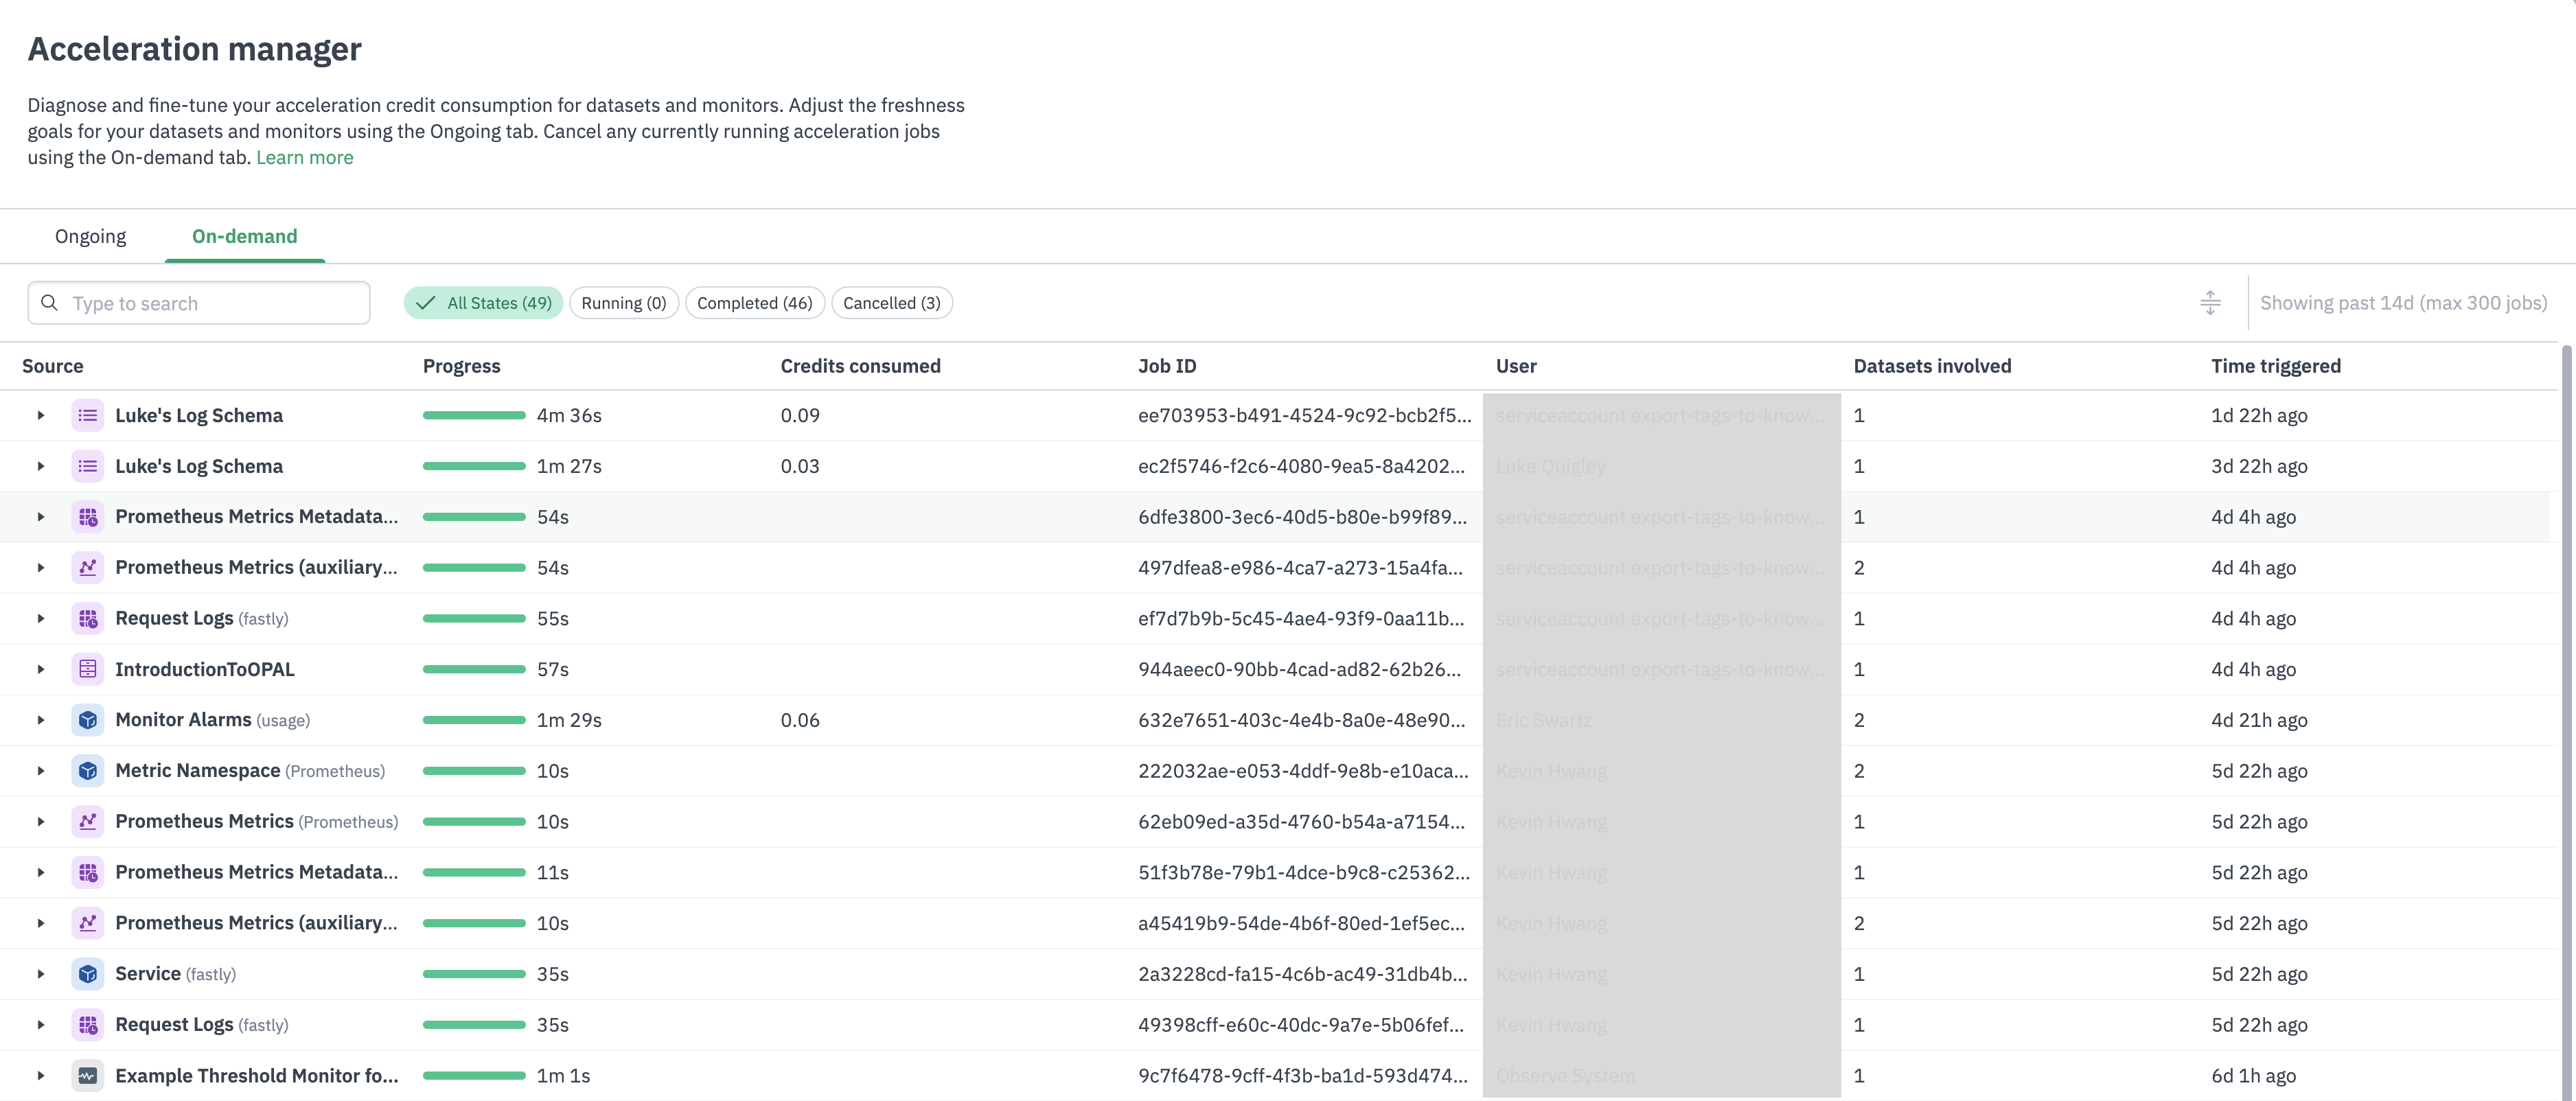Click the row density icon near filters
This screenshot has height=1101, width=2576.
tap(2210, 302)
